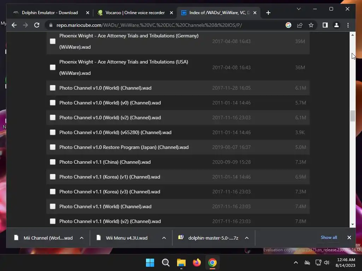Open File Explorer from taskbar

pyautogui.click(x=181, y=263)
